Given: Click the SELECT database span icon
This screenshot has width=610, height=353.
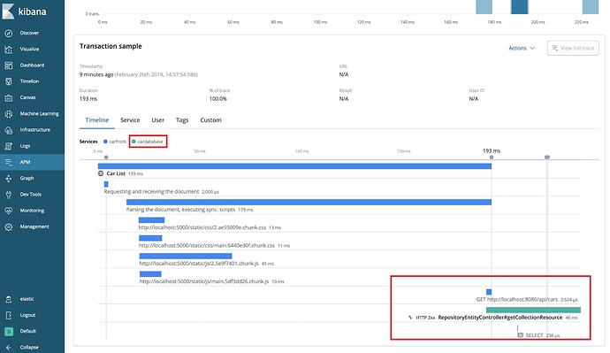Looking at the screenshot, I should point(520,335).
